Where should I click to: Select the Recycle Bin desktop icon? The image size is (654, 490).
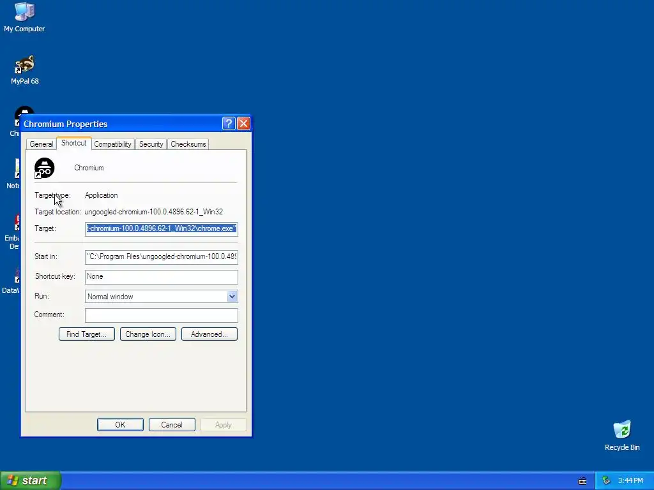point(622,436)
